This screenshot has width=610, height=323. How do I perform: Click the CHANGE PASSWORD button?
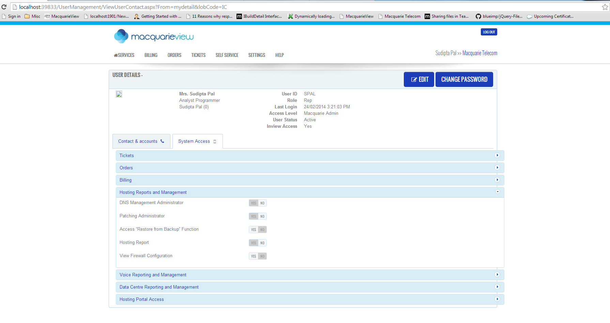click(464, 79)
